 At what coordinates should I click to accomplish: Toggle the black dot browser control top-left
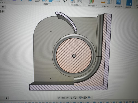tap(3, 7)
